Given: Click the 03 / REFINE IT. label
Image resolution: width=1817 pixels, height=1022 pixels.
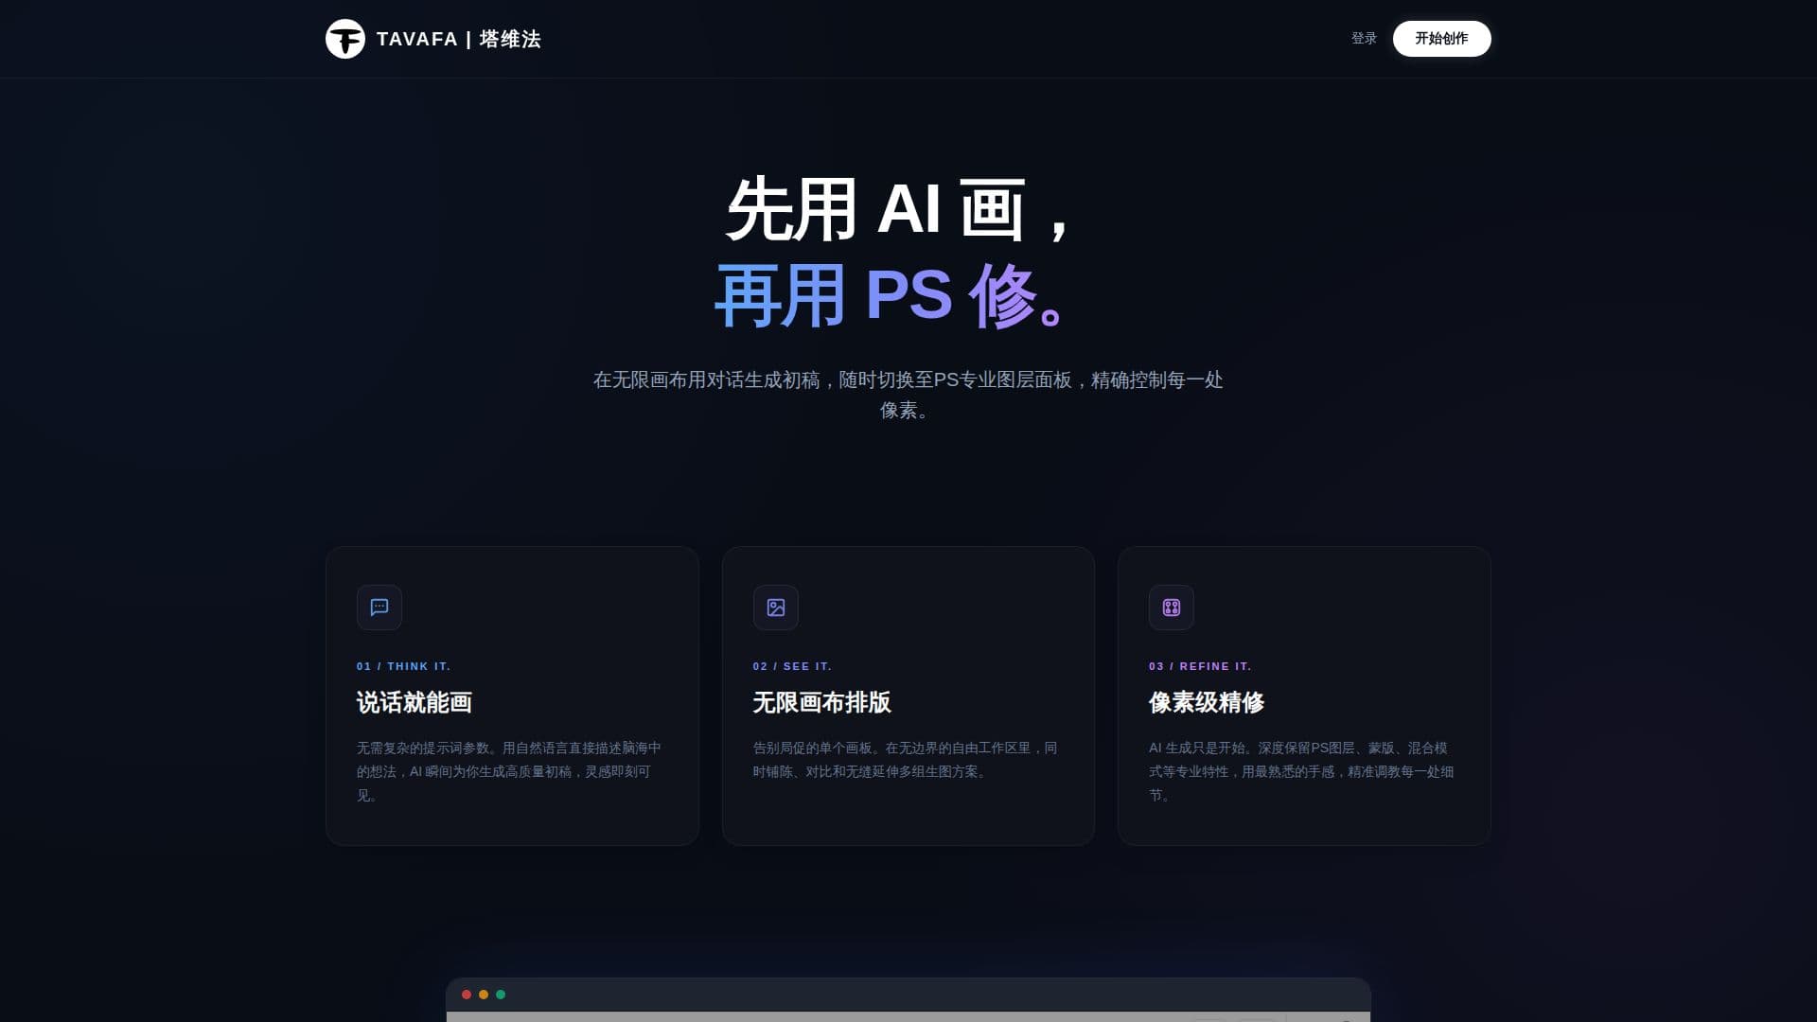Looking at the screenshot, I should 1200,666.
